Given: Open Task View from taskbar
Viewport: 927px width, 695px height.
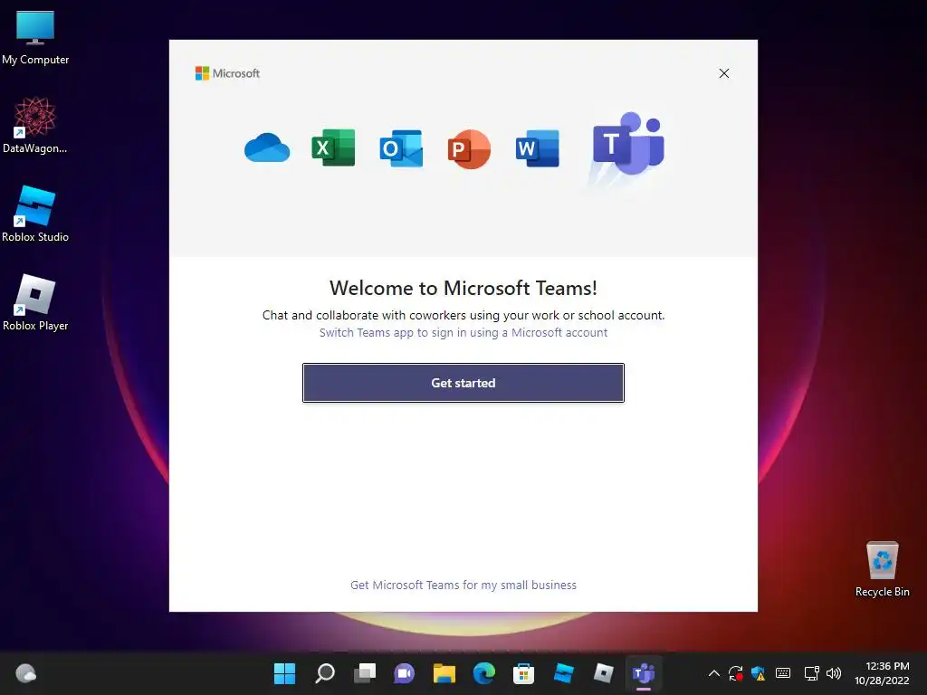Looking at the screenshot, I should coord(364,673).
